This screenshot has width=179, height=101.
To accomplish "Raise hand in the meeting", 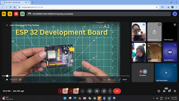I will 104,91.
